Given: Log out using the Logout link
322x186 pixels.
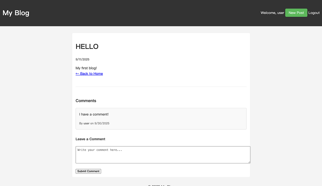Looking at the screenshot, I should point(314,13).
